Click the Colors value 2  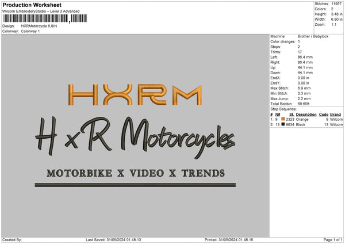click(x=332, y=9)
